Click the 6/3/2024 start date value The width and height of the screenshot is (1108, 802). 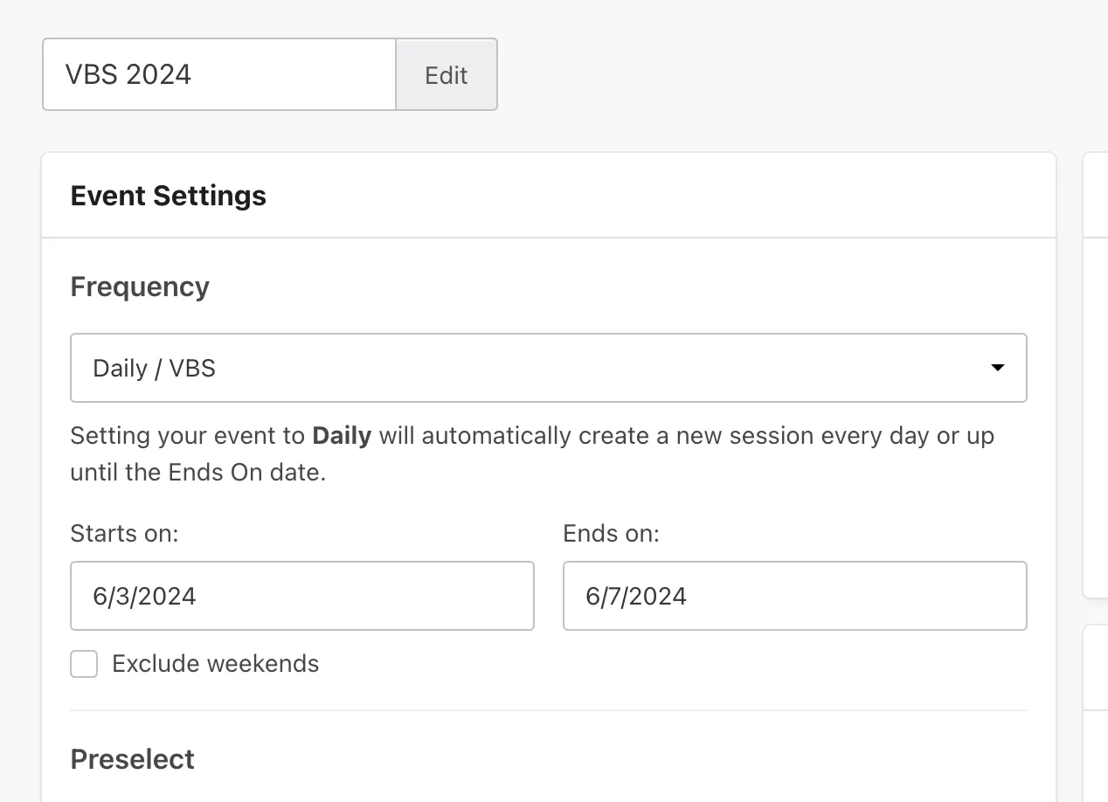pos(144,596)
